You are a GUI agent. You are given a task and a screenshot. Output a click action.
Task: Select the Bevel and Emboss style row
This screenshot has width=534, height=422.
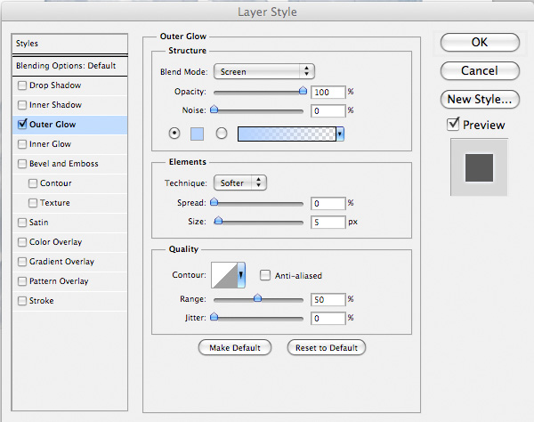click(x=69, y=164)
